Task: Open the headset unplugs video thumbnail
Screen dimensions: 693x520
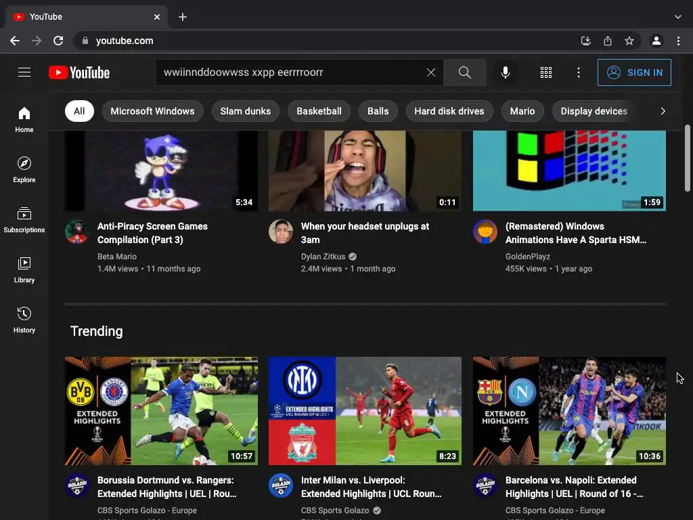Action: tap(365, 171)
